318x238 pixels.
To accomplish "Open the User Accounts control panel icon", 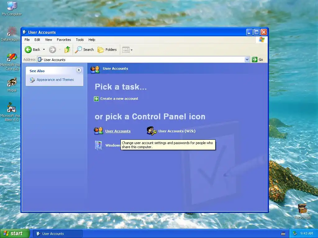I will (98, 131).
